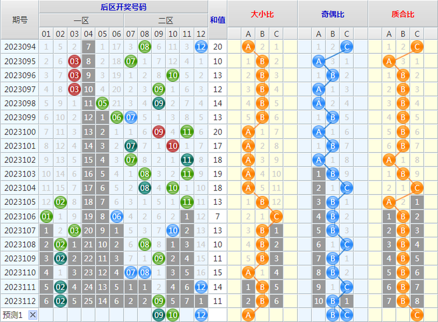This screenshot has width=438, height=322.
Task: Select the green 08 ball in row 2023103
Action: pyautogui.click(x=145, y=174)
